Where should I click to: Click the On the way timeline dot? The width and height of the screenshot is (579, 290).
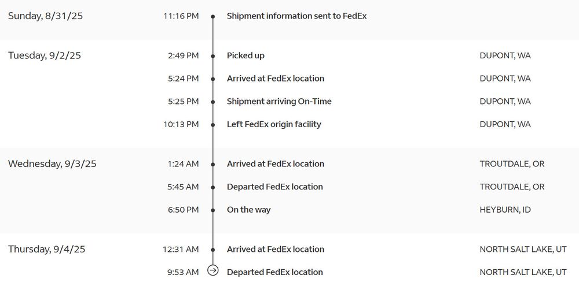coord(212,210)
